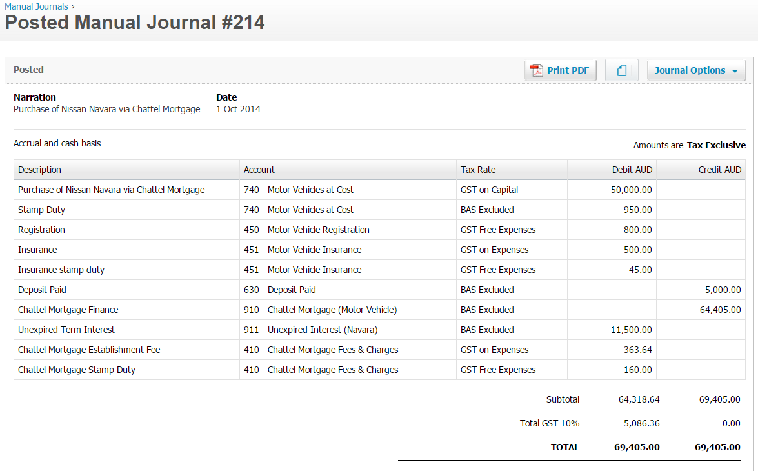Click GST on Capital tax rate cell
This screenshot has width=758, height=471.
[x=489, y=190]
